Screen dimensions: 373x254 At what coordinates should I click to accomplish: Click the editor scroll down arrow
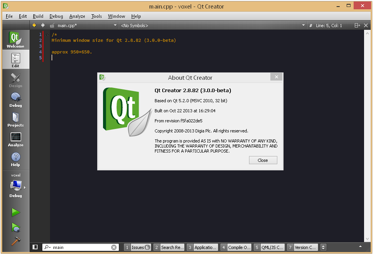367,239
